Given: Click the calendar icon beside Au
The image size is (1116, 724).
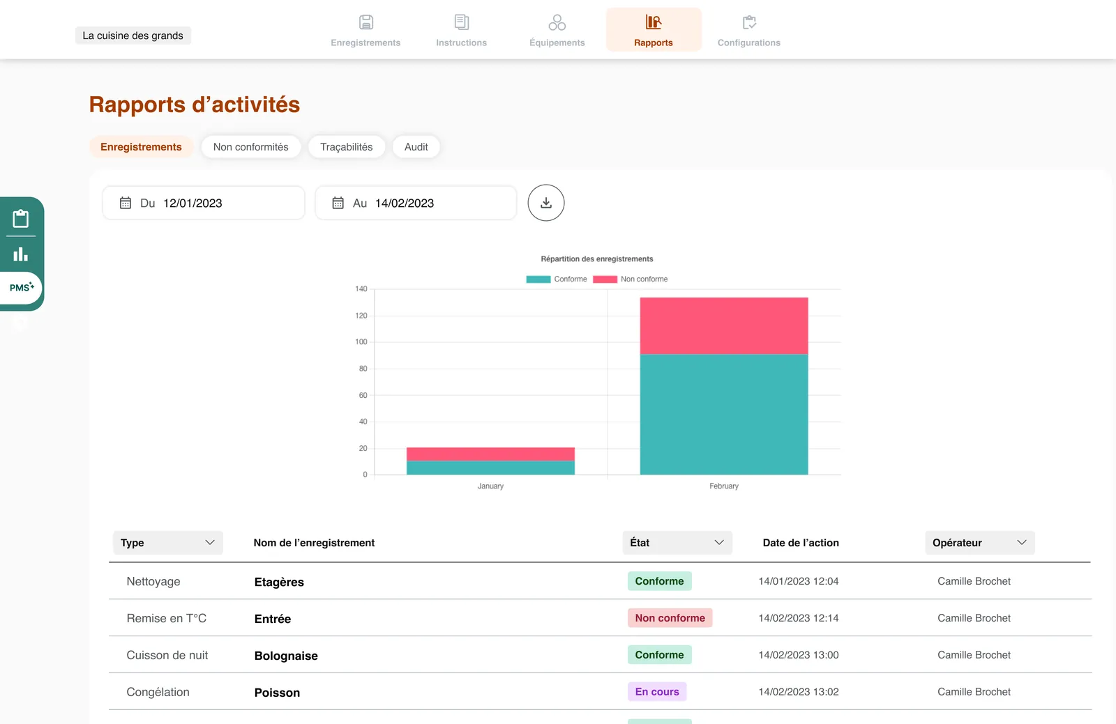Looking at the screenshot, I should (x=338, y=203).
